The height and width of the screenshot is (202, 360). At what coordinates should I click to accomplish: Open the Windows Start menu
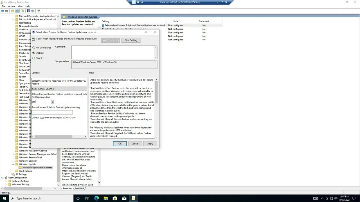4,198
